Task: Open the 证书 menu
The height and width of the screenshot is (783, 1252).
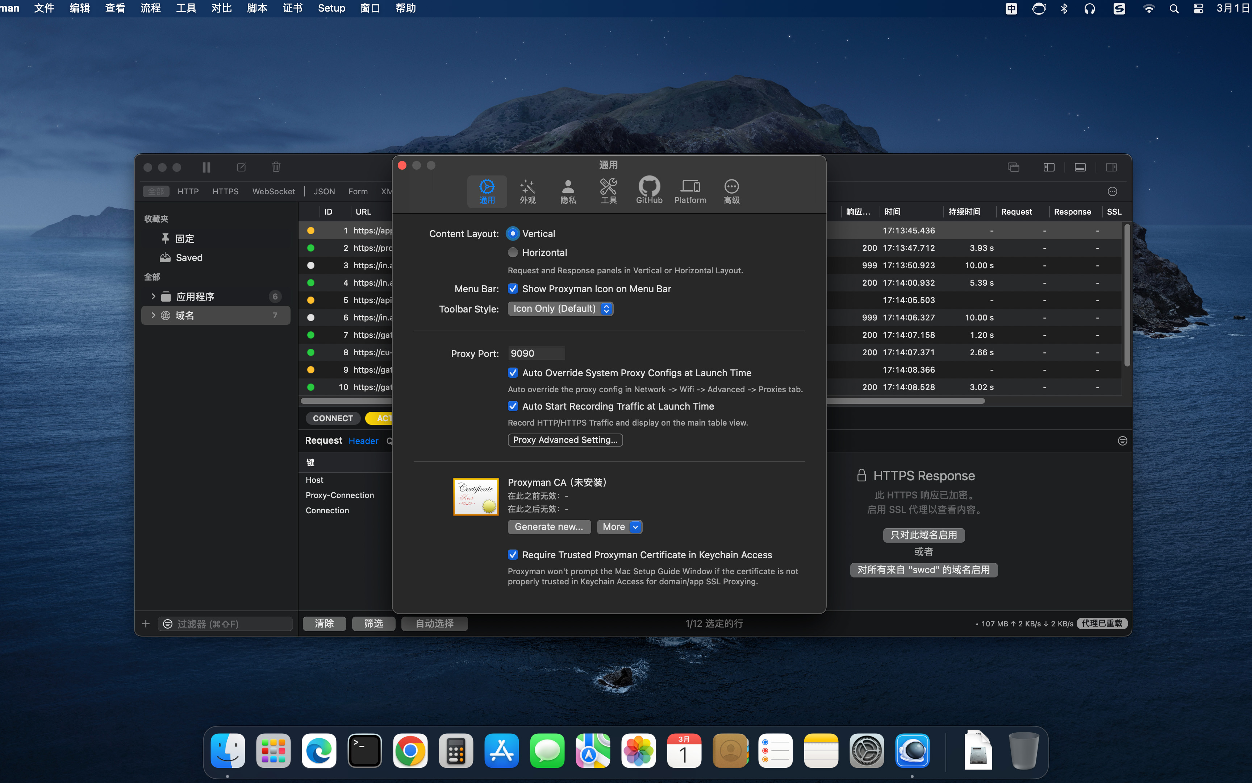Action: 292,8
